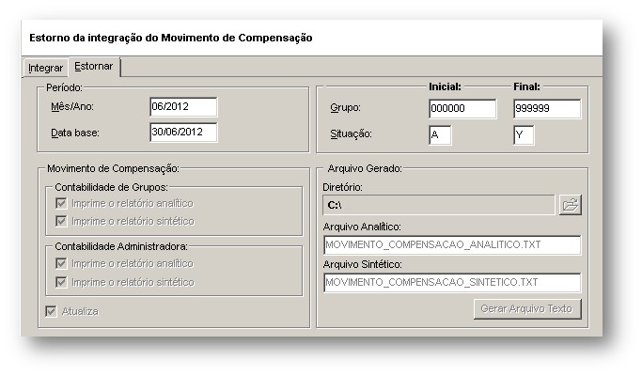Viewport: 642px width, 376px height.
Task: Click the Situação Final field
Action: pyautogui.click(x=524, y=135)
